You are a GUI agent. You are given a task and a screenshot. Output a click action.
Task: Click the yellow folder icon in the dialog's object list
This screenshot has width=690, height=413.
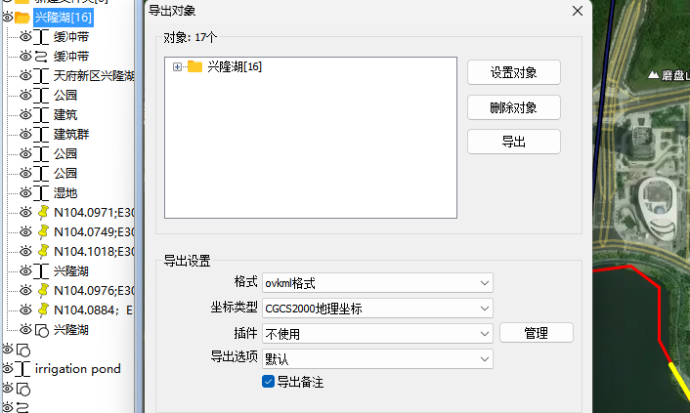click(x=194, y=66)
